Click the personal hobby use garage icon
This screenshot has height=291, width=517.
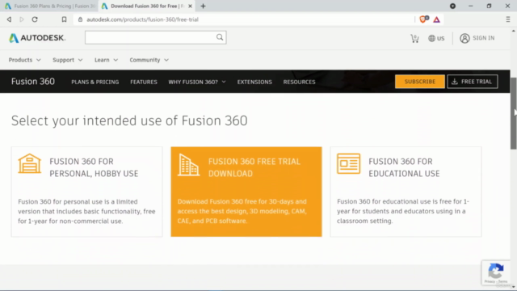pyautogui.click(x=29, y=163)
